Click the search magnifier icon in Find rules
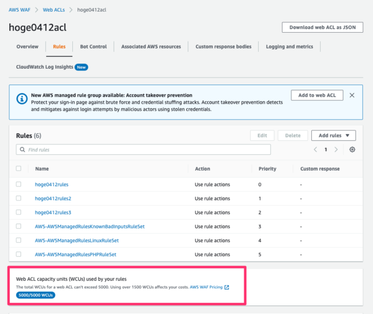This screenshot has width=373, height=314. click(x=22, y=150)
